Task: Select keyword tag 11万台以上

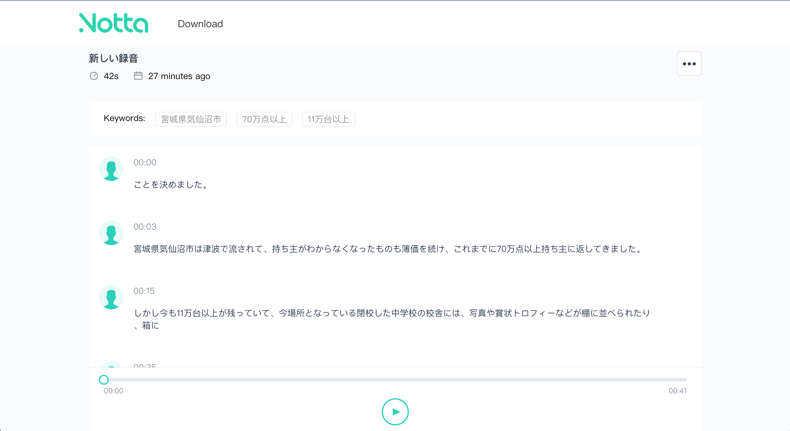Action: point(328,119)
